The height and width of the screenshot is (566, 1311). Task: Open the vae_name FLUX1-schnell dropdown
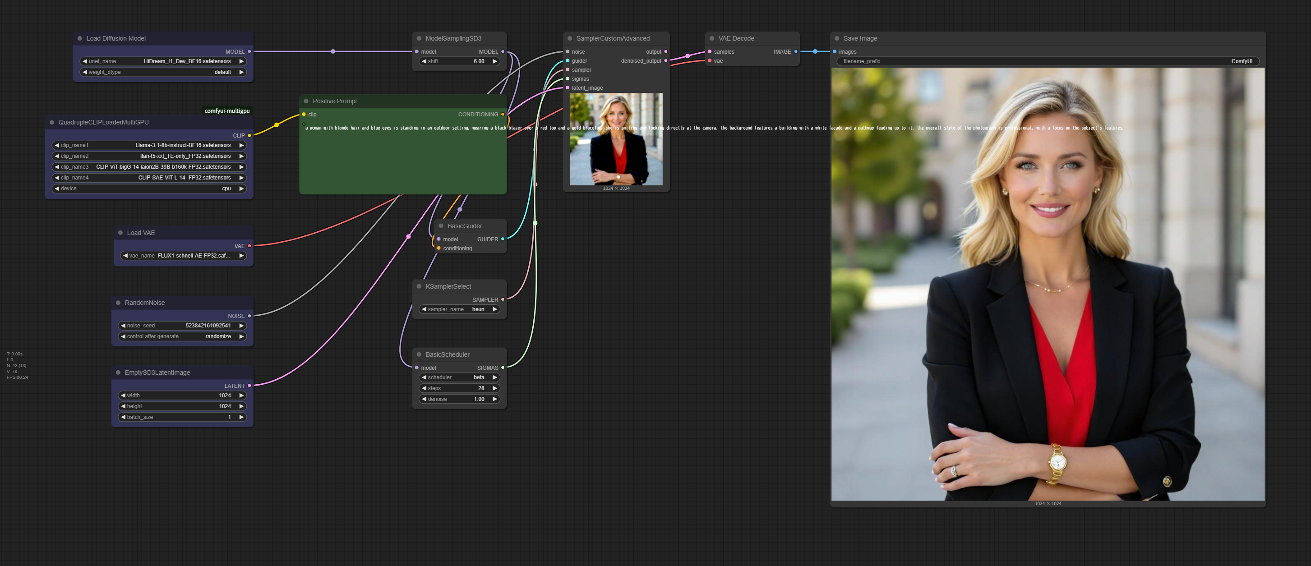(184, 256)
